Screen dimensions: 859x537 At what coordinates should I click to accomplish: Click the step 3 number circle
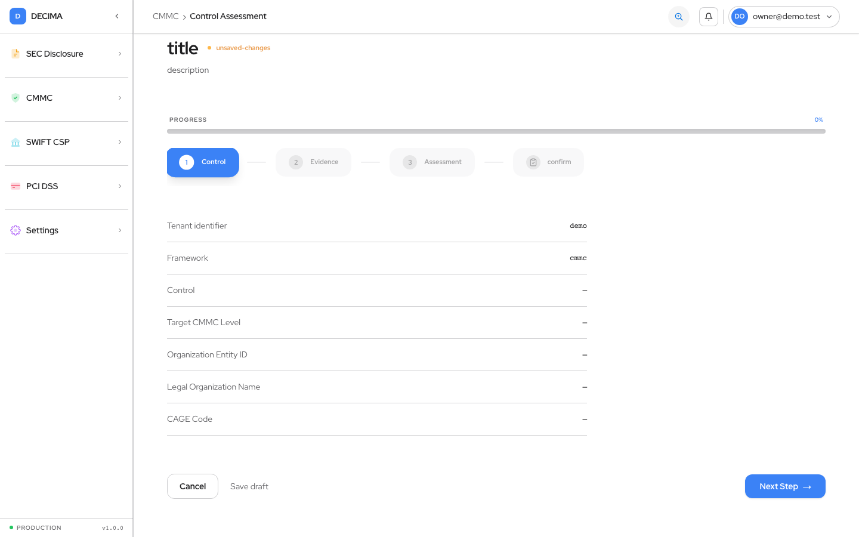point(410,162)
